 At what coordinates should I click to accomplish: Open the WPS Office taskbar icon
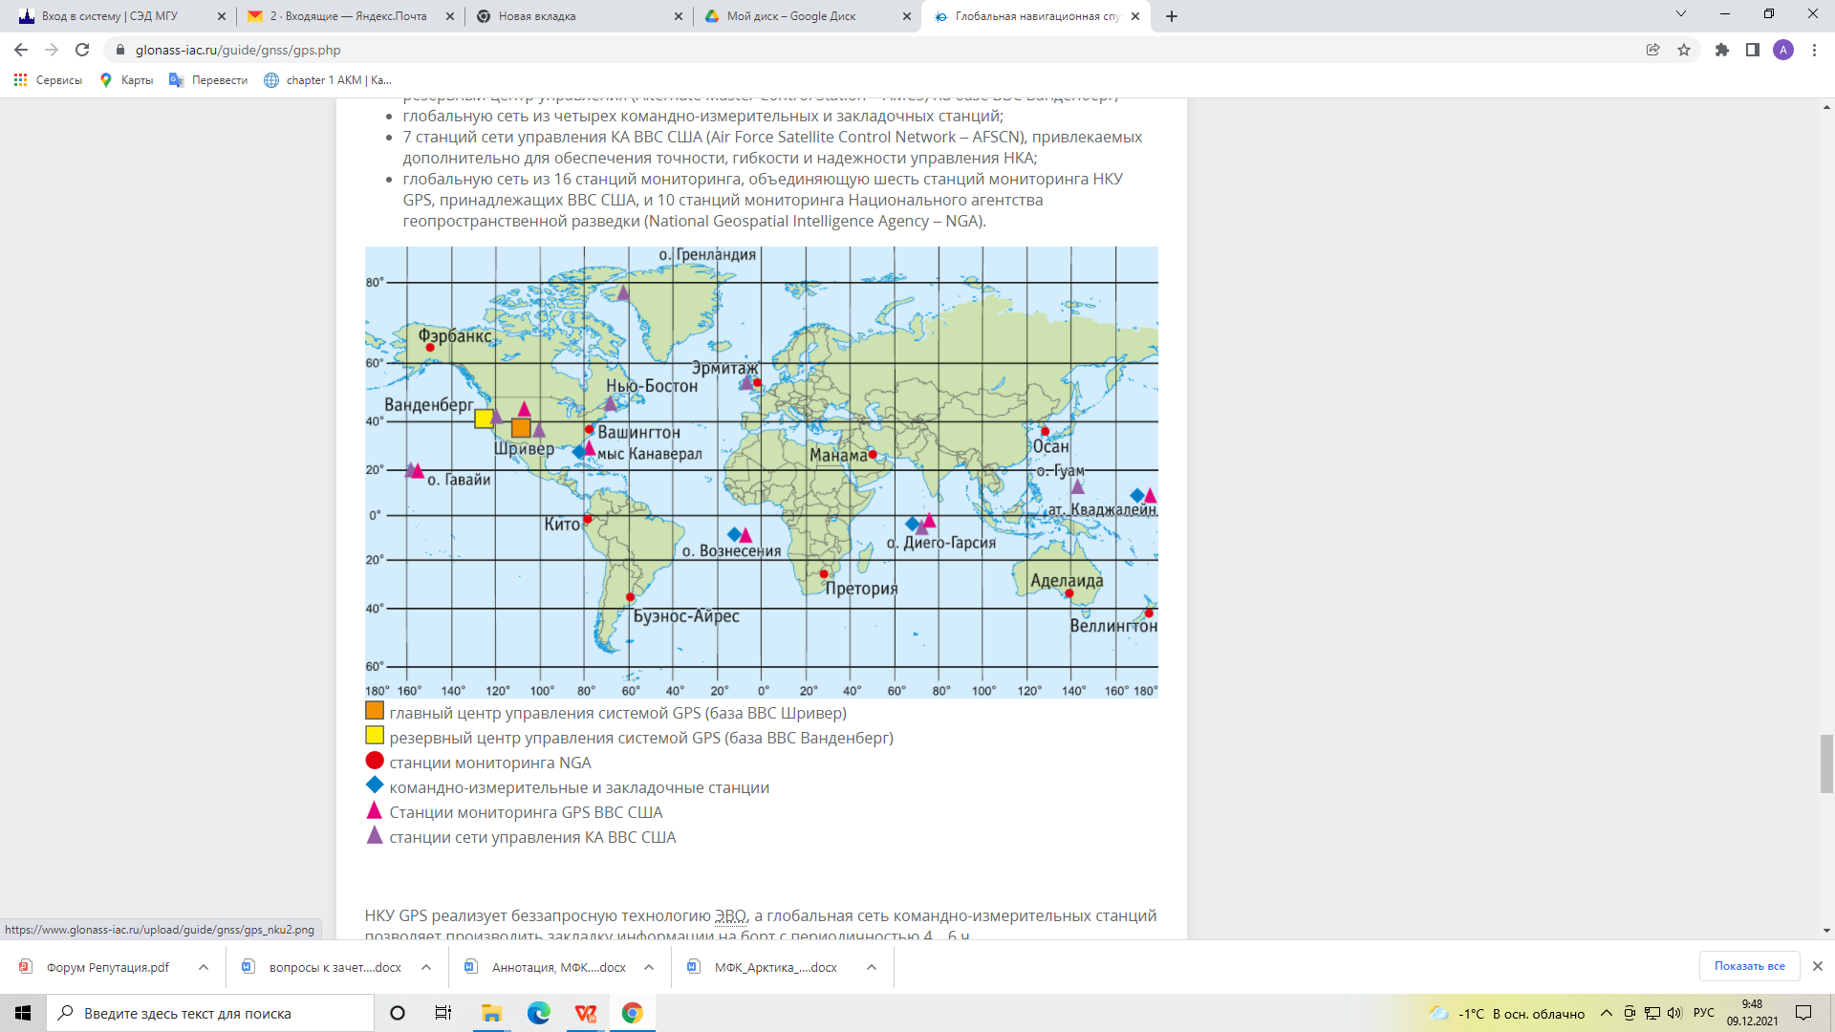[586, 1013]
